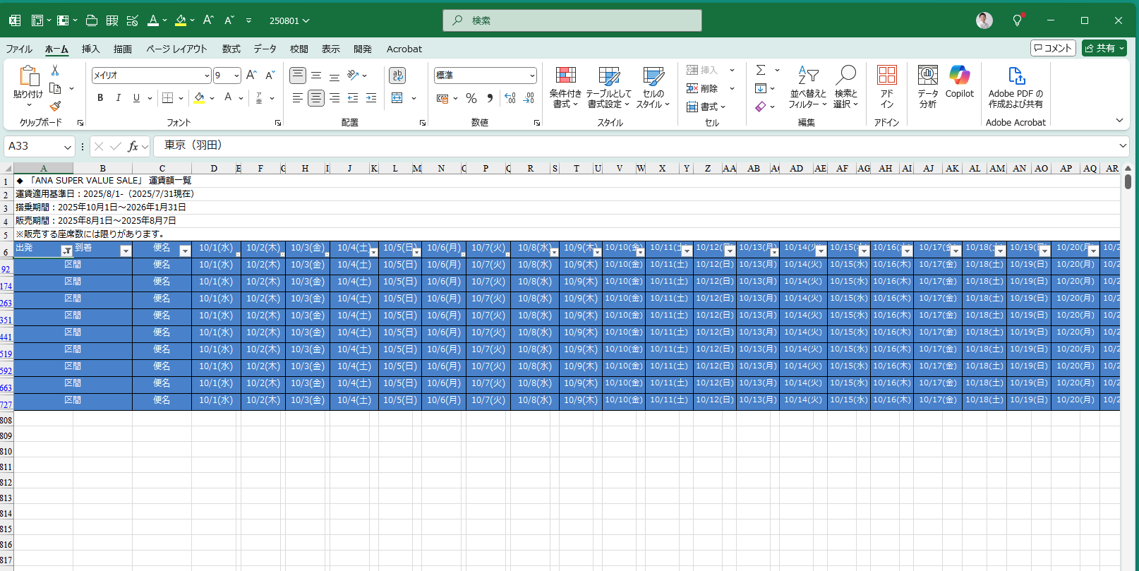Click the コメント button
The width and height of the screenshot is (1139, 571).
pyautogui.click(x=1053, y=48)
